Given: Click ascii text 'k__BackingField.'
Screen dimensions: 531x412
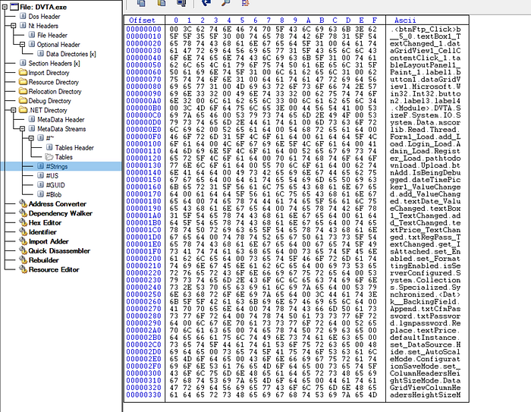Looking at the screenshot, I should (x=426, y=302).
